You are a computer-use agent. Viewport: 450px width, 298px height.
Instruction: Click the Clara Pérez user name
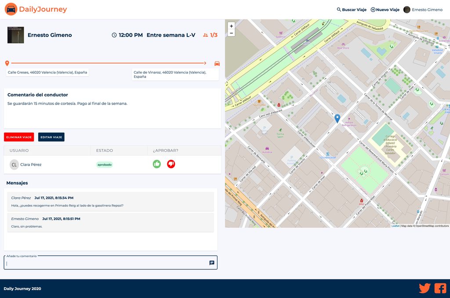(x=31, y=165)
